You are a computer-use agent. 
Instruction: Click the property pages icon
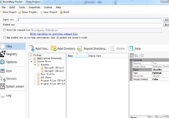pyautogui.click(x=142, y=55)
